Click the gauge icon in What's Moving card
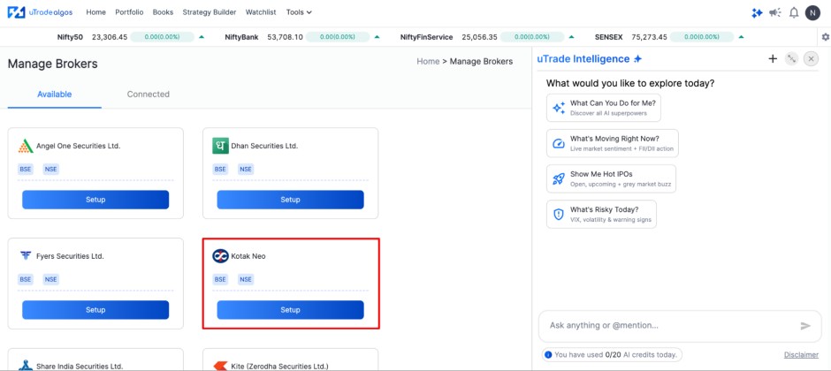This screenshot has width=831, height=371. tap(559, 143)
